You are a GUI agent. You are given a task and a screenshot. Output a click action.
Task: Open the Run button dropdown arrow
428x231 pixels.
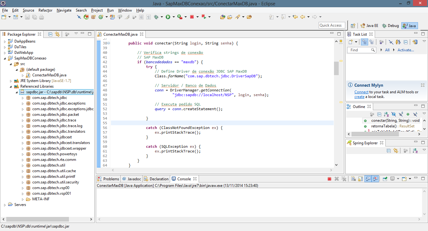[x=174, y=17]
